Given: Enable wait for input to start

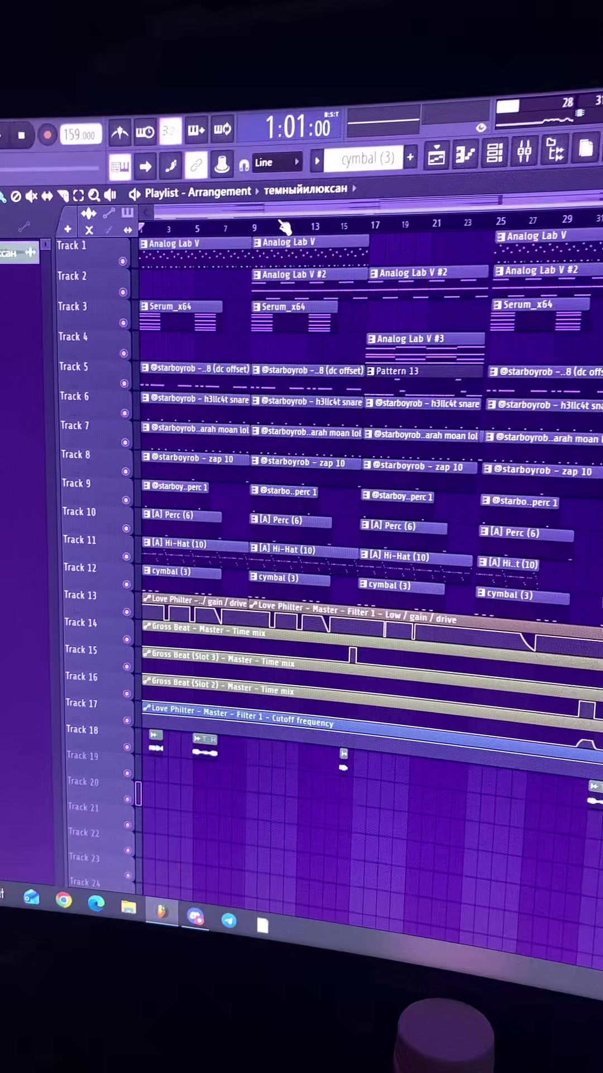Looking at the screenshot, I should 145,132.
